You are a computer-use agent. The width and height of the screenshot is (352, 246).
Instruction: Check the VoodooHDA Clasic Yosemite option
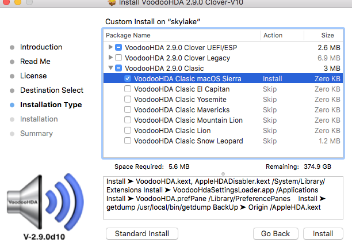click(x=128, y=100)
